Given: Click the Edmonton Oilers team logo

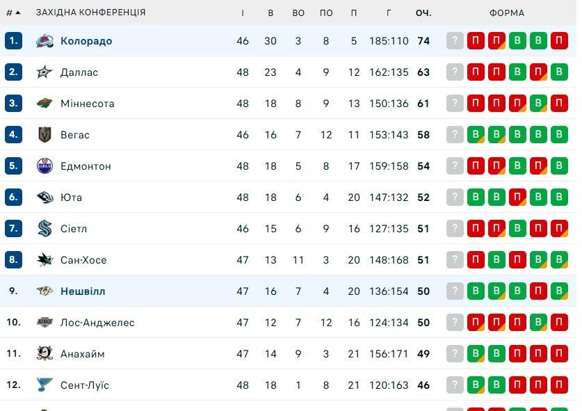Looking at the screenshot, I should pos(45,166).
